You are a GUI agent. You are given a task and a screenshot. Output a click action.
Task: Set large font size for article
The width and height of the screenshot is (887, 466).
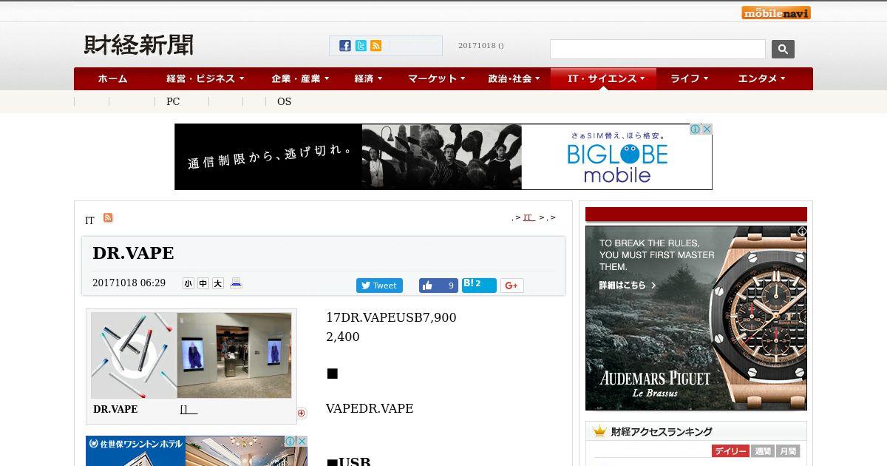tap(218, 283)
